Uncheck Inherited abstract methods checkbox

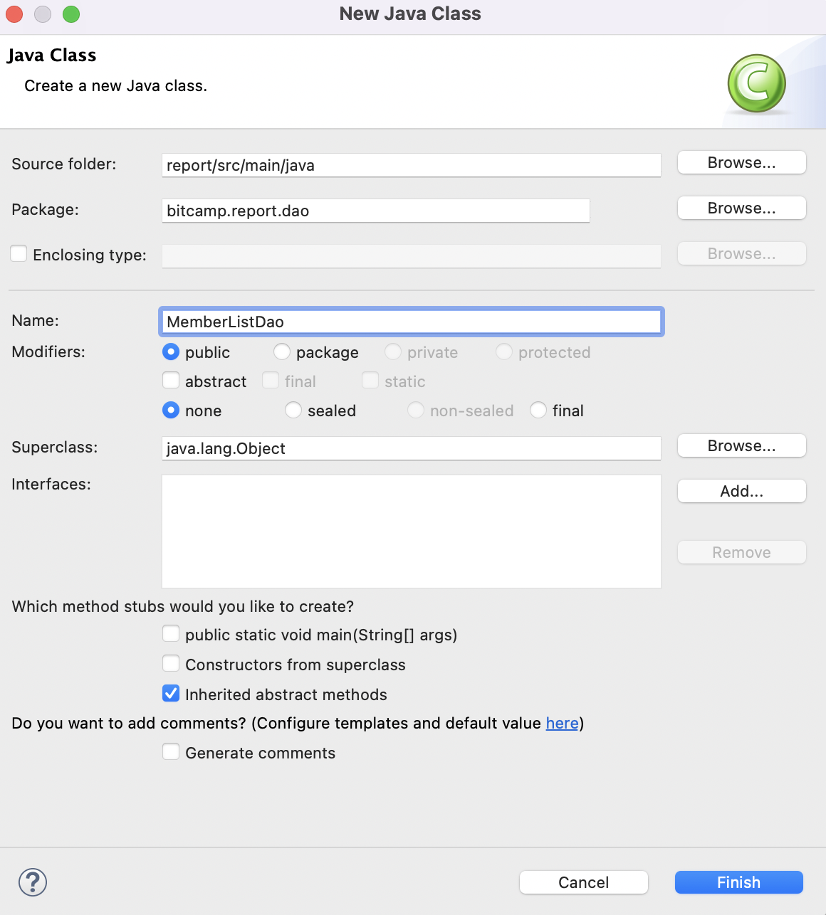coord(171,694)
